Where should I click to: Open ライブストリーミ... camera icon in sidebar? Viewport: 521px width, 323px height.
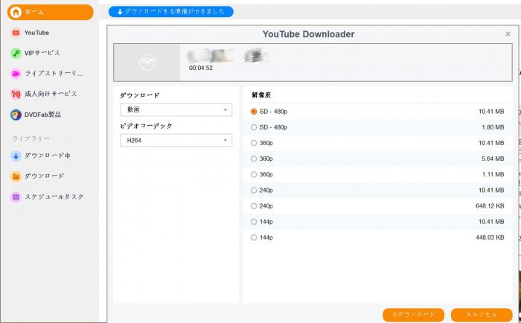coord(16,74)
